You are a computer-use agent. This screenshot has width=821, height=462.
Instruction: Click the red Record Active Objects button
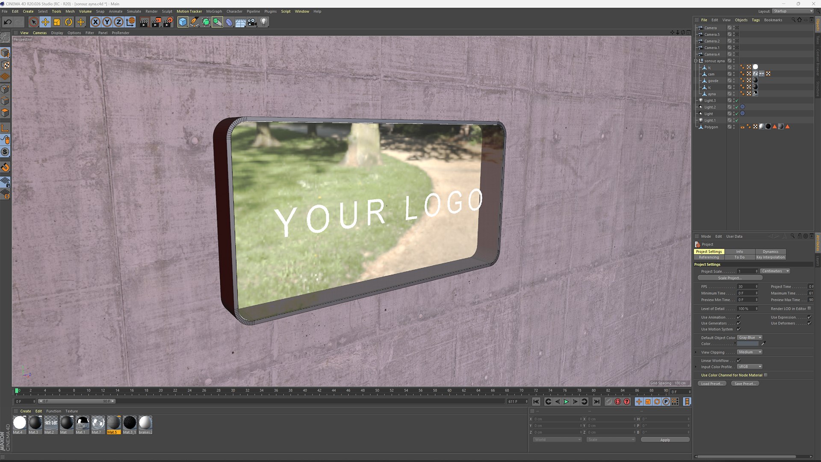click(617, 402)
